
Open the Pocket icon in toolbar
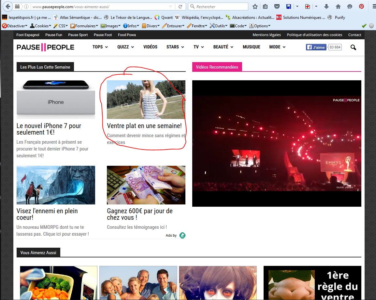point(277,7)
